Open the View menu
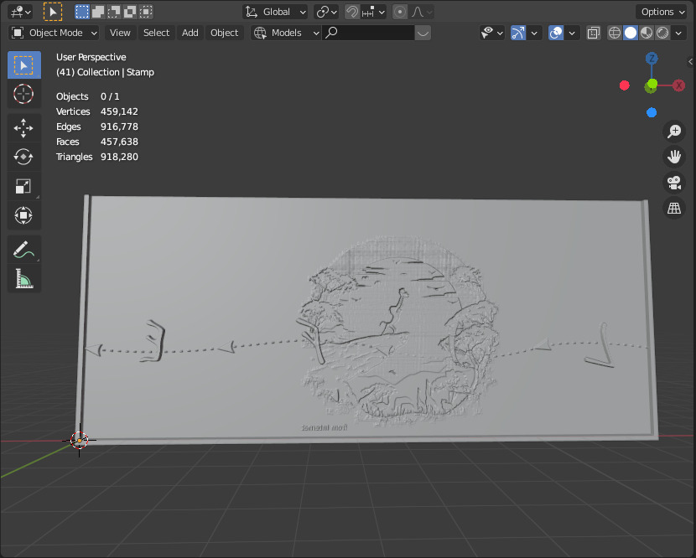This screenshot has height=558, width=696. pos(120,33)
